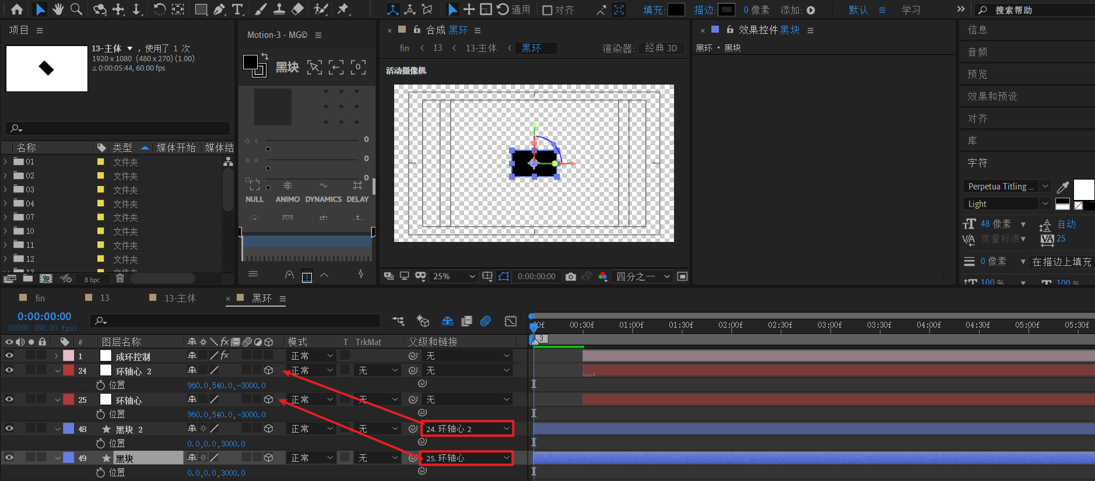The height and width of the screenshot is (481, 1095).
Task: Delete selected project item with trash icon
Action: pos(120,279)
